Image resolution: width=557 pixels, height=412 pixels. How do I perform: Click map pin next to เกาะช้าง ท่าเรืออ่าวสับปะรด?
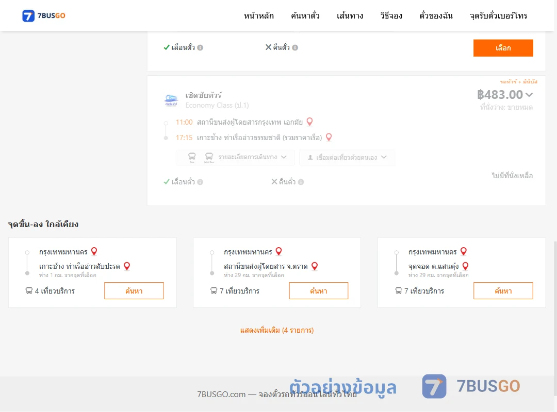(x=127, y=266)
